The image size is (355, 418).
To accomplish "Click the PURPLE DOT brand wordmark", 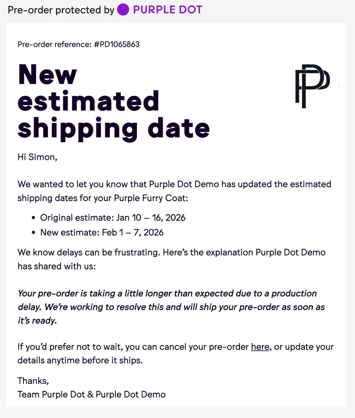I will 167,10.
